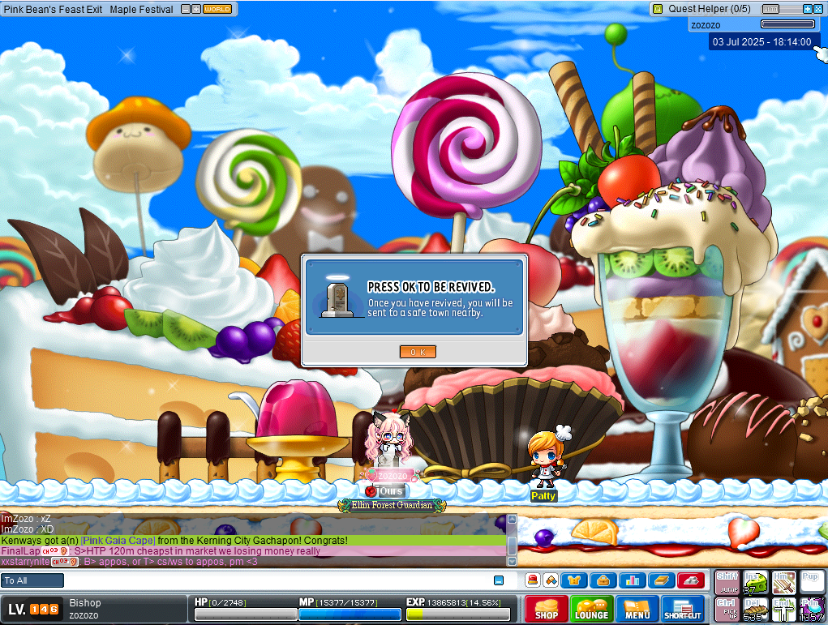Click chat scrollbar up arrow
The image size is (828, 625).
click(x=511, y=520)
